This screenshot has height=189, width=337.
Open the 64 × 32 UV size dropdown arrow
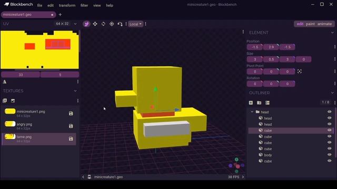[x=75, y=24]
